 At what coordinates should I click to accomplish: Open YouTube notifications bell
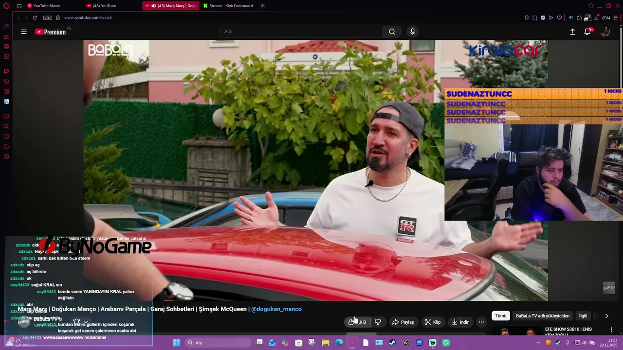(x=587, y=32)
